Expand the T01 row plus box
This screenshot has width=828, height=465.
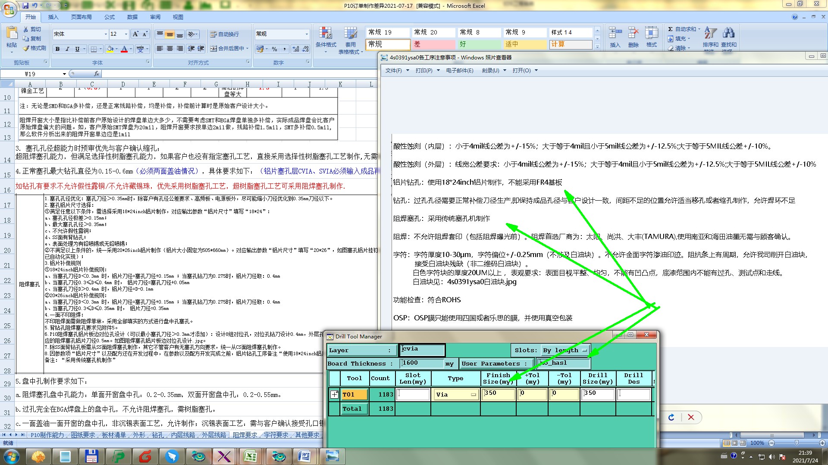[334, 394]
